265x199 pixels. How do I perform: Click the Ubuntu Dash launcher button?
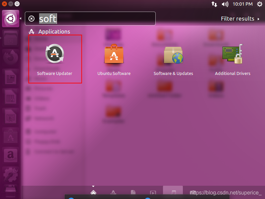tap(11, 19)
